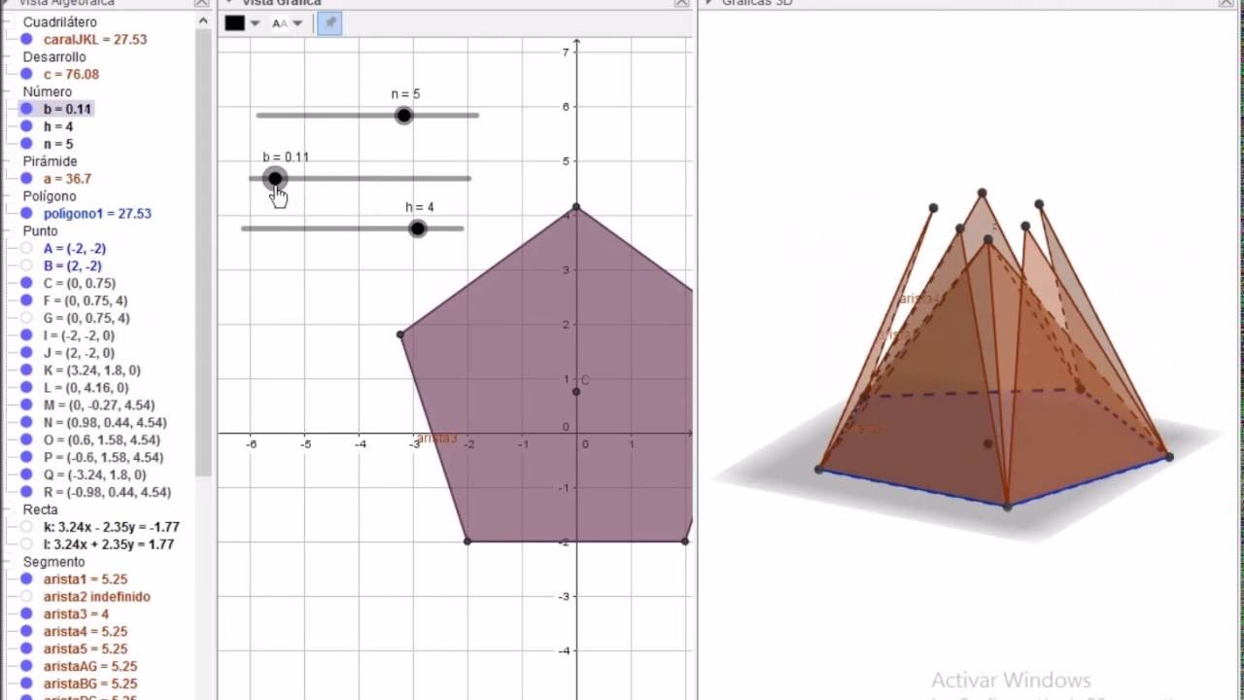
Task: Select K = (3.24, 1.8, 0) entry
Action: (x=91, y=371)
